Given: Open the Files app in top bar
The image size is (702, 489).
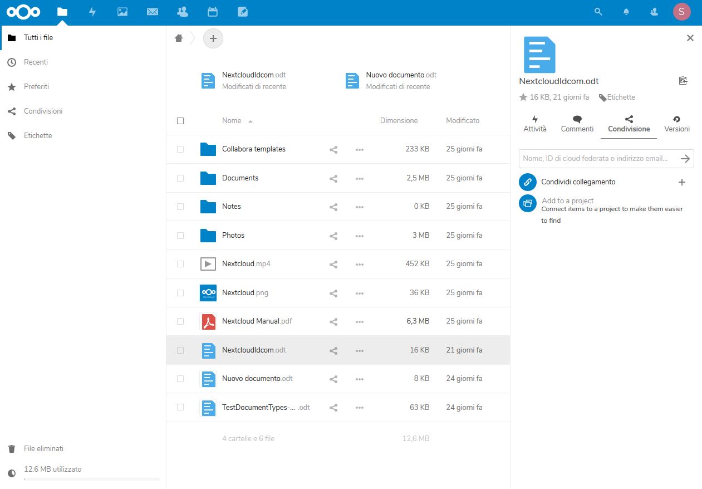Looking at the screenshot, I should (62, 12).
